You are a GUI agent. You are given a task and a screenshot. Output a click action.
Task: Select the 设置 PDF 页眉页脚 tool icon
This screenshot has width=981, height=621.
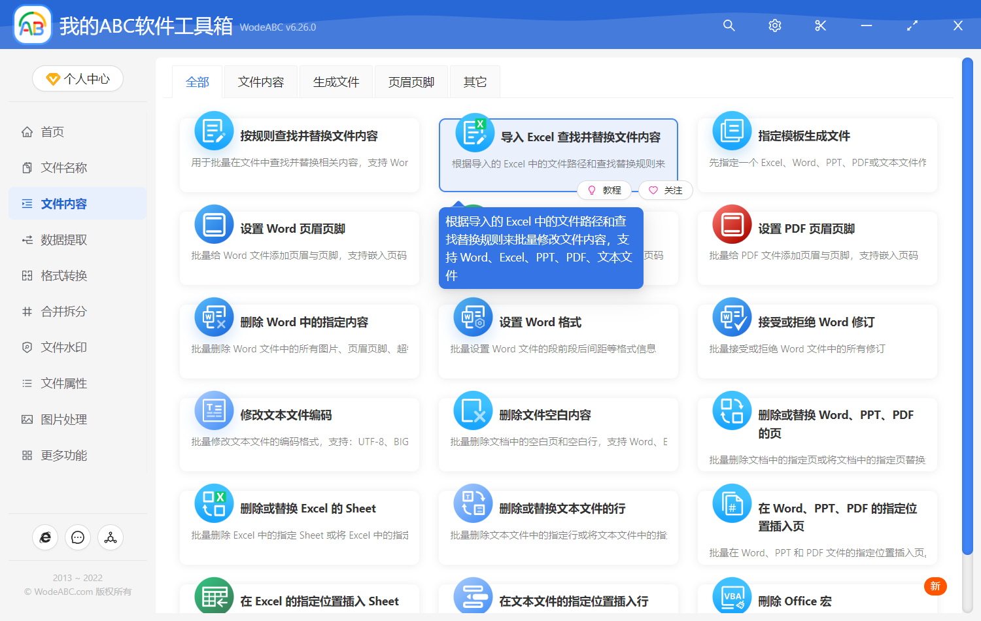tap(731, 224)
